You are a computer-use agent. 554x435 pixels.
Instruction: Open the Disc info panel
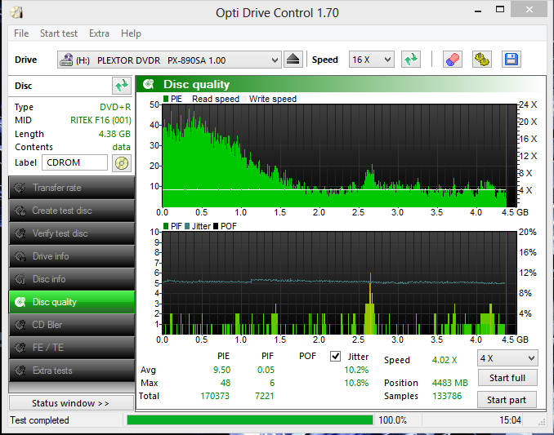click(x=72, y=279)
